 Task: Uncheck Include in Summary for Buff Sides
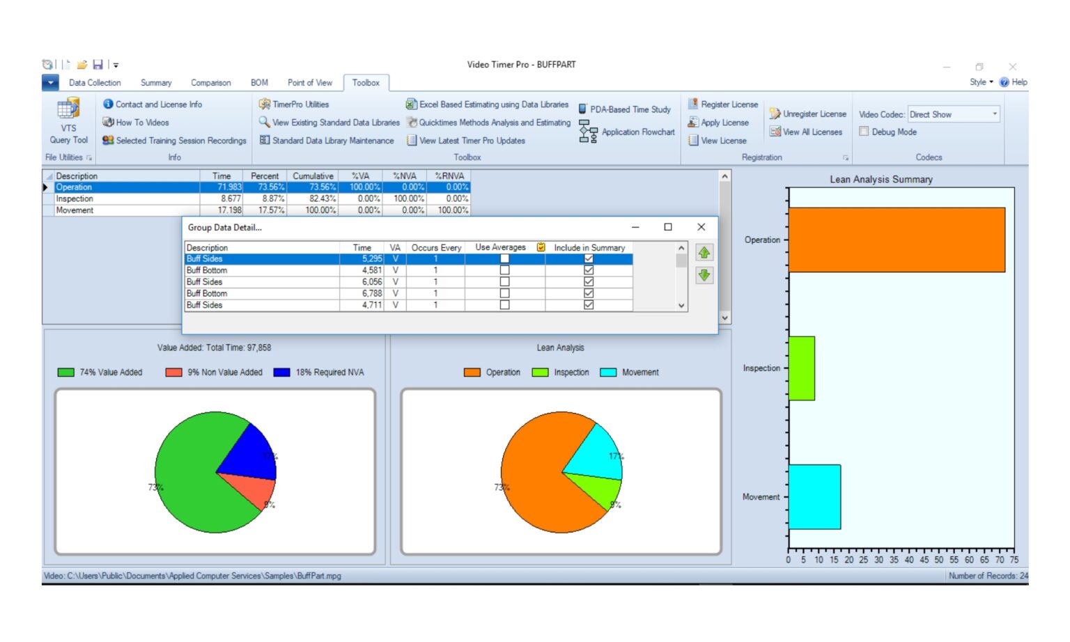pos(589,258)
